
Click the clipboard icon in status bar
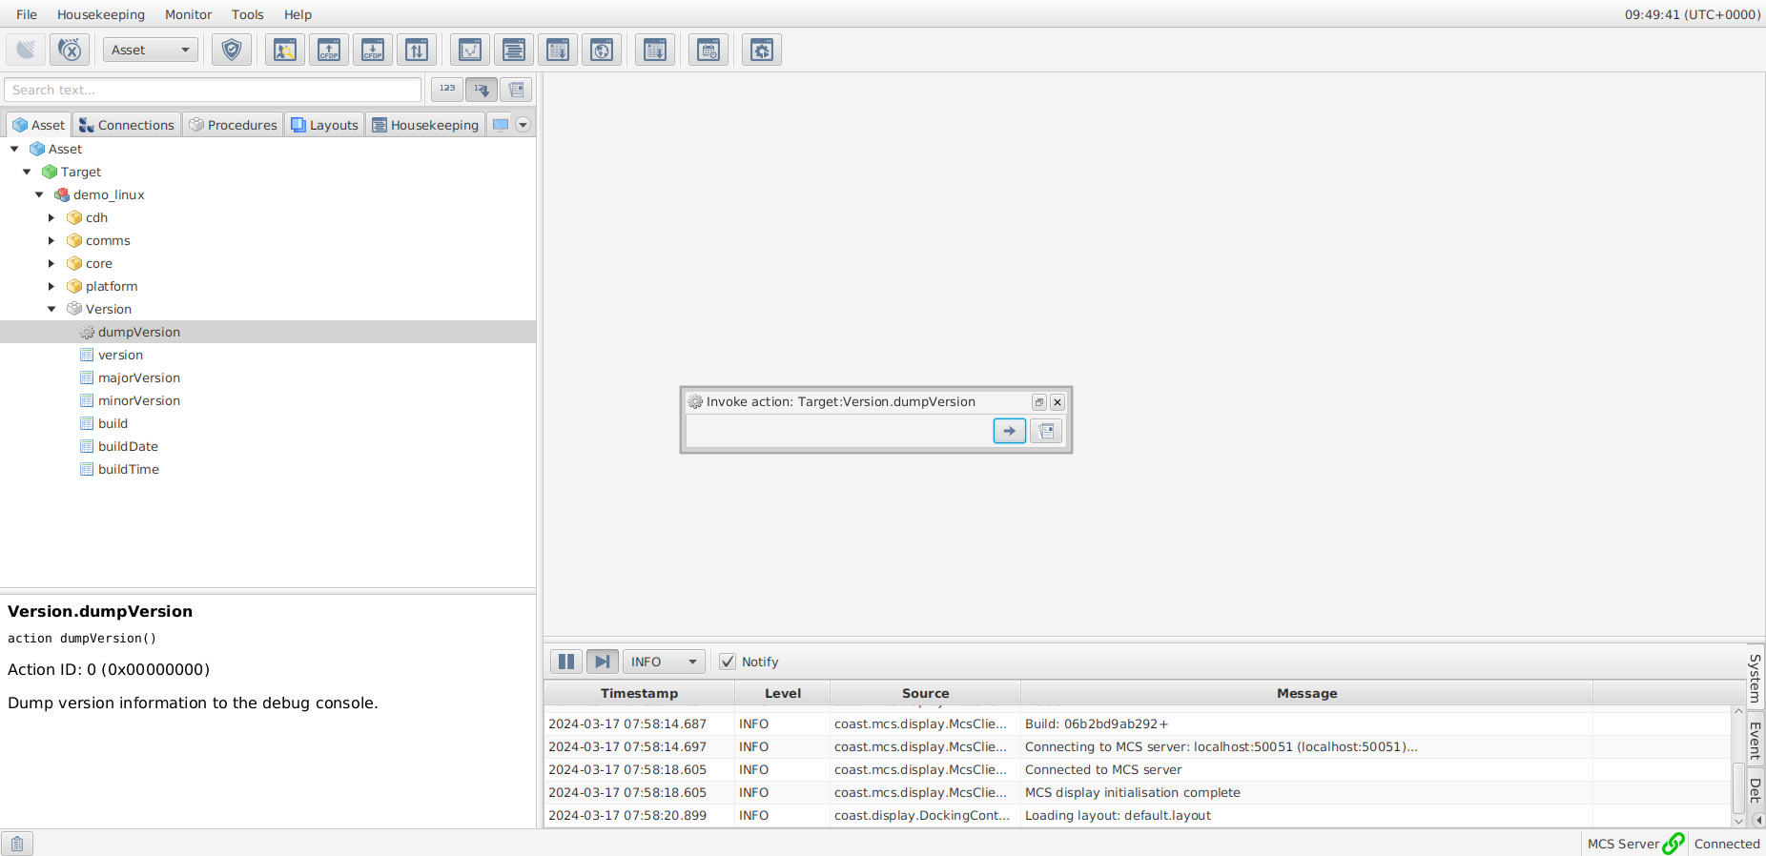tap(17, 844)
